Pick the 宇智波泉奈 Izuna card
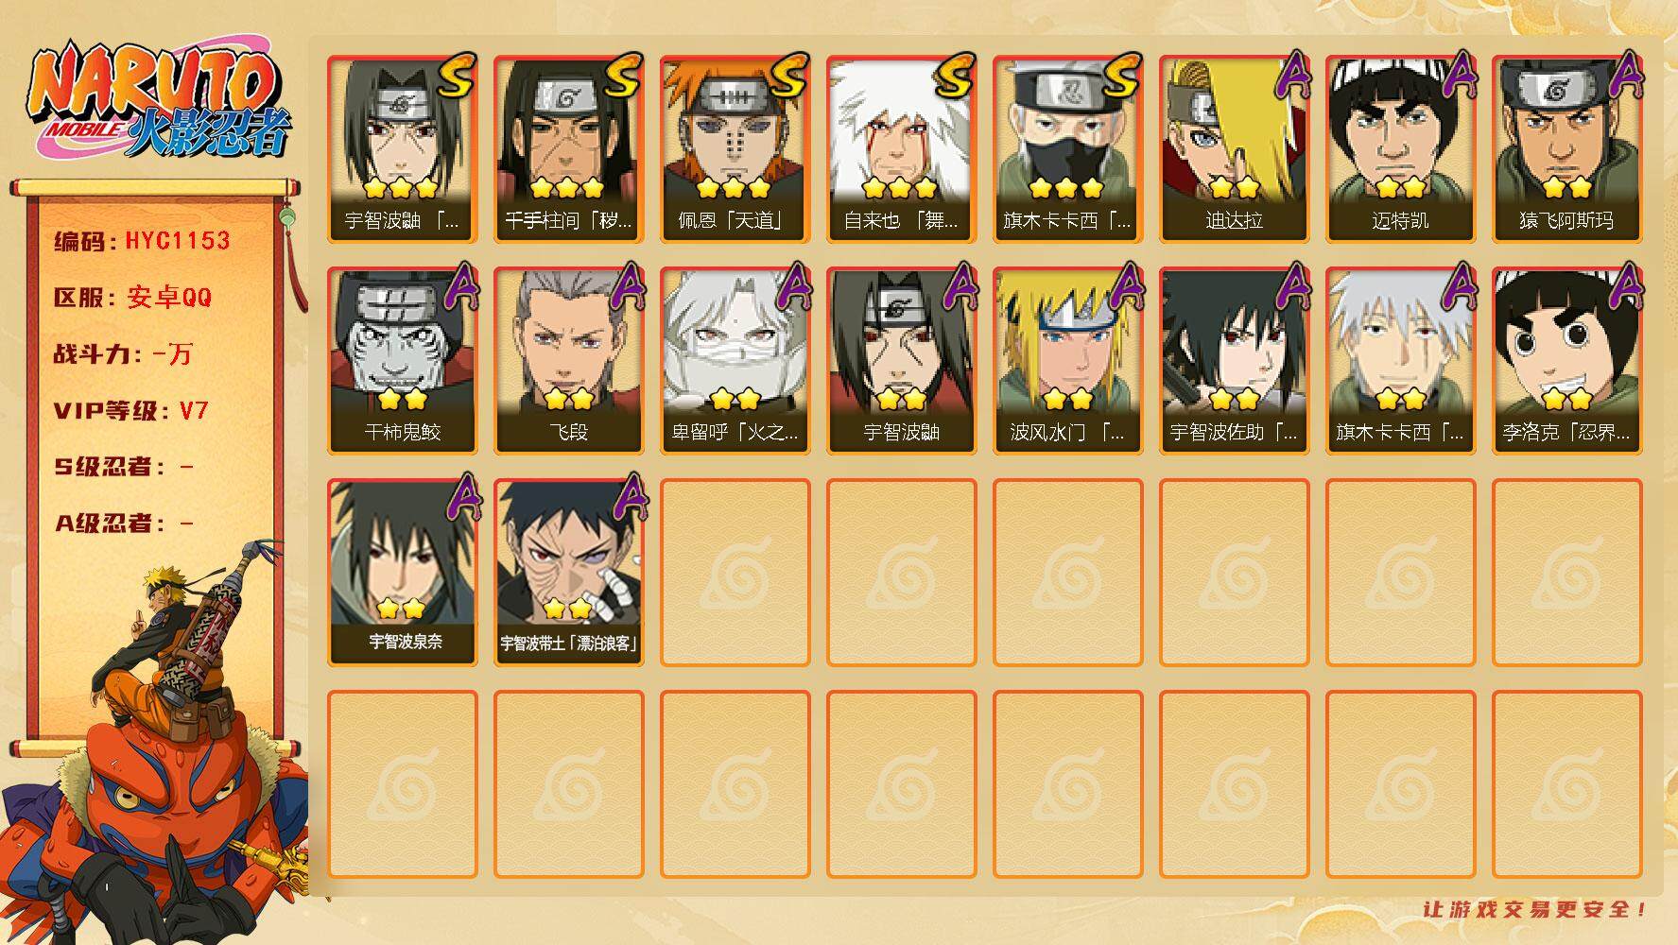Screen dimensions: 1678x945 (402, 572)
